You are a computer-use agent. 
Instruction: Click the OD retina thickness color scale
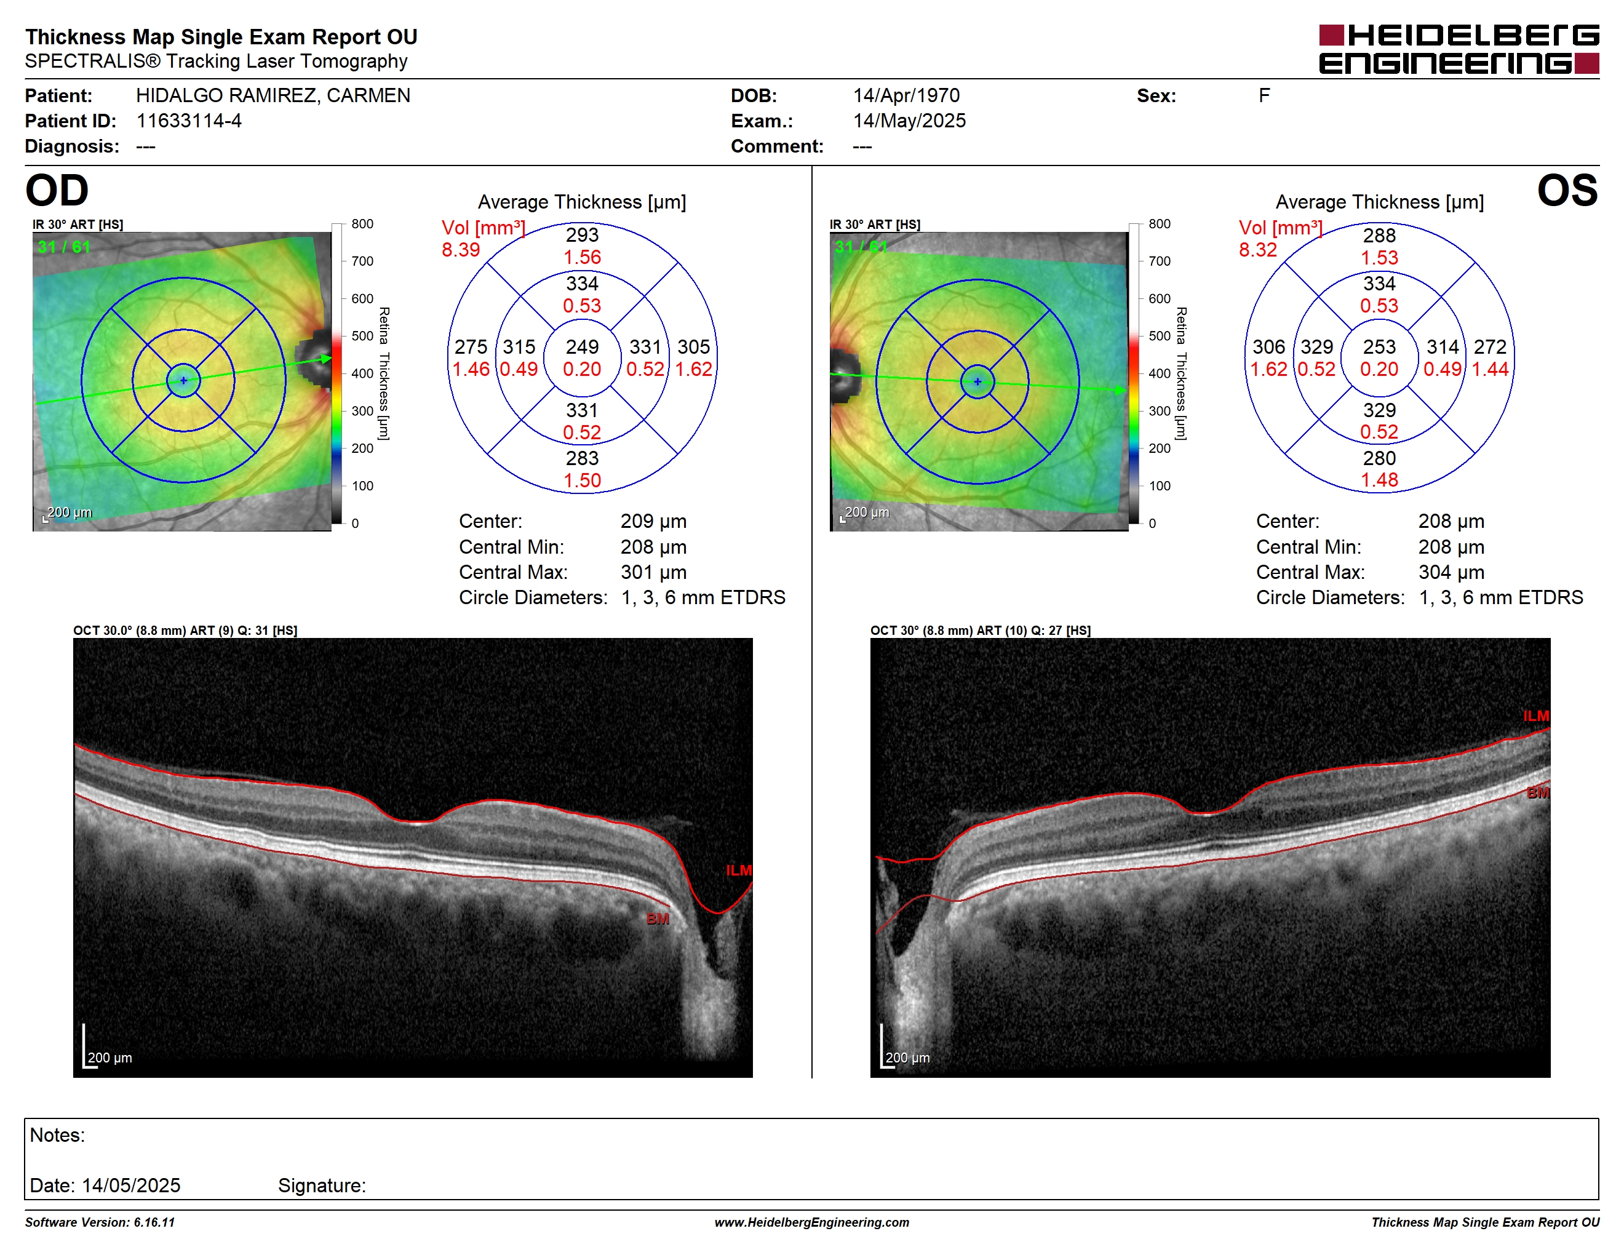pos(337,374)
